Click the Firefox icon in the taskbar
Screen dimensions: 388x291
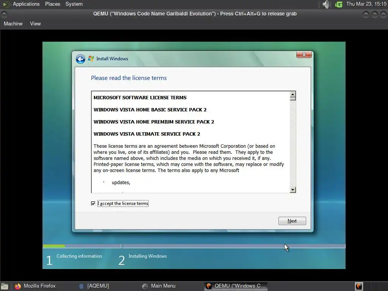[17, 286]
